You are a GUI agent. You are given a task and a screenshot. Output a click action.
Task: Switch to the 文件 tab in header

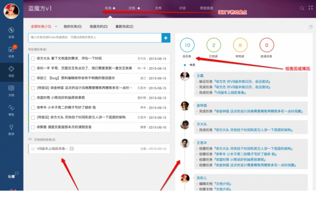coord(158,8)
